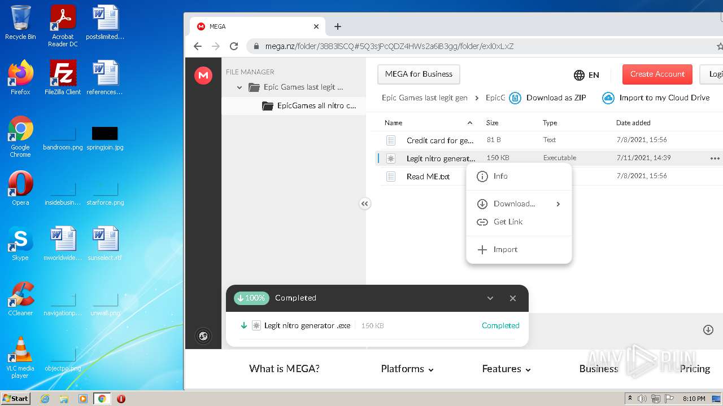Open Skype desktop shortcut
Screen dimensions: 723x406
click(x=20, y=244)
